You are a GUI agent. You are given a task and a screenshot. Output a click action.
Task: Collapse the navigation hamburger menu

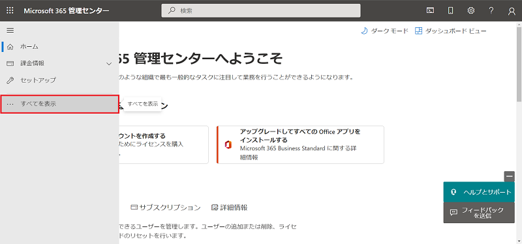pyautogui.click(x=10, y=30)
